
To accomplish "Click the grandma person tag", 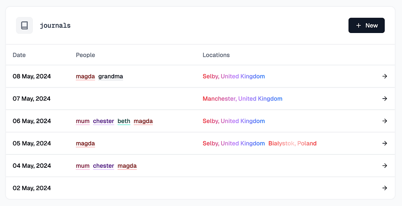I will [x=111, y=76].
